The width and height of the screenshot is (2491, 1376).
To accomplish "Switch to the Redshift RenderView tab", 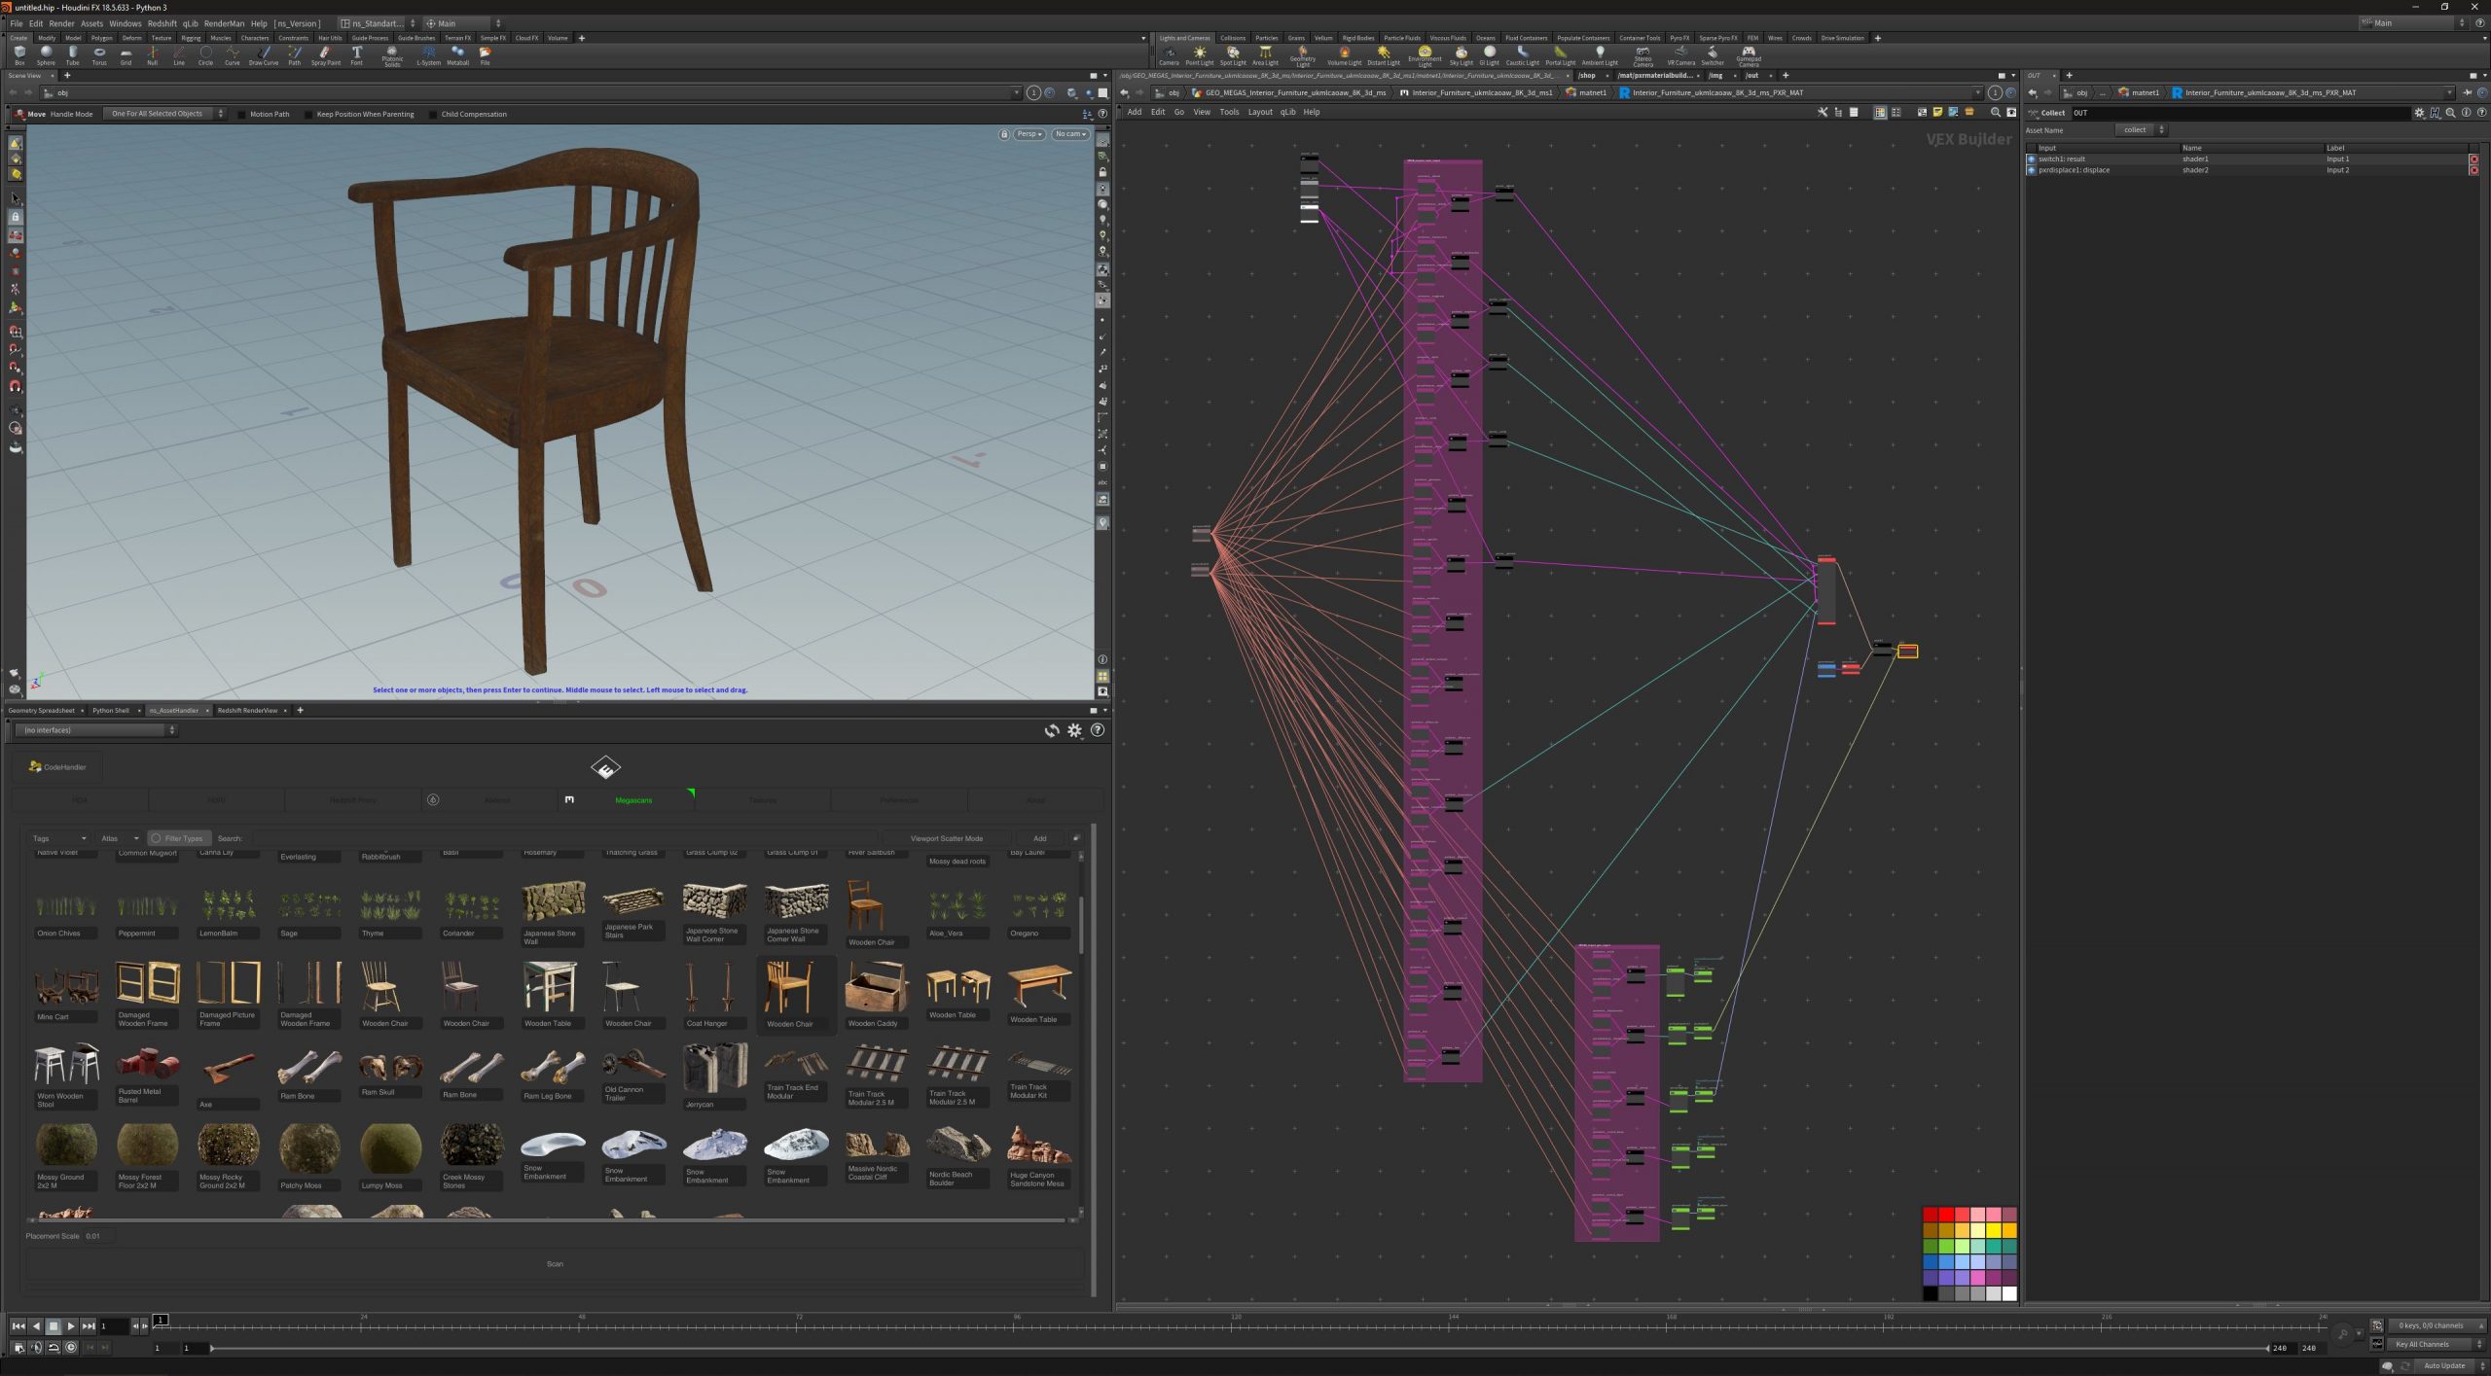I will point(247,710).
